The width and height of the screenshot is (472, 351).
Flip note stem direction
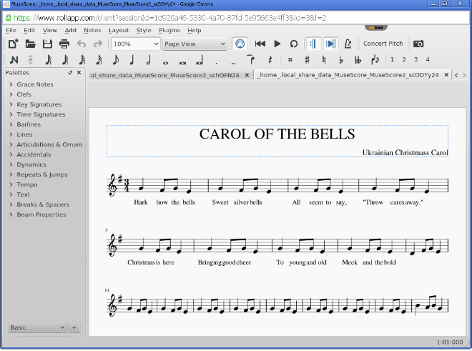pos(375,59)
